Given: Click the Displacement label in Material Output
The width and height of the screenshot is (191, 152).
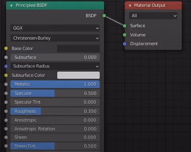Looking at the screenshot, I should [x=144, y=44].
